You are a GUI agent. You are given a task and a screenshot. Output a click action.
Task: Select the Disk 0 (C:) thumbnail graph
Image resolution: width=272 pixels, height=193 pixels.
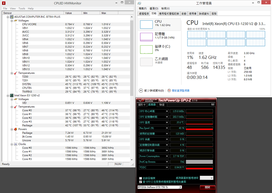[x=146, y=50]
